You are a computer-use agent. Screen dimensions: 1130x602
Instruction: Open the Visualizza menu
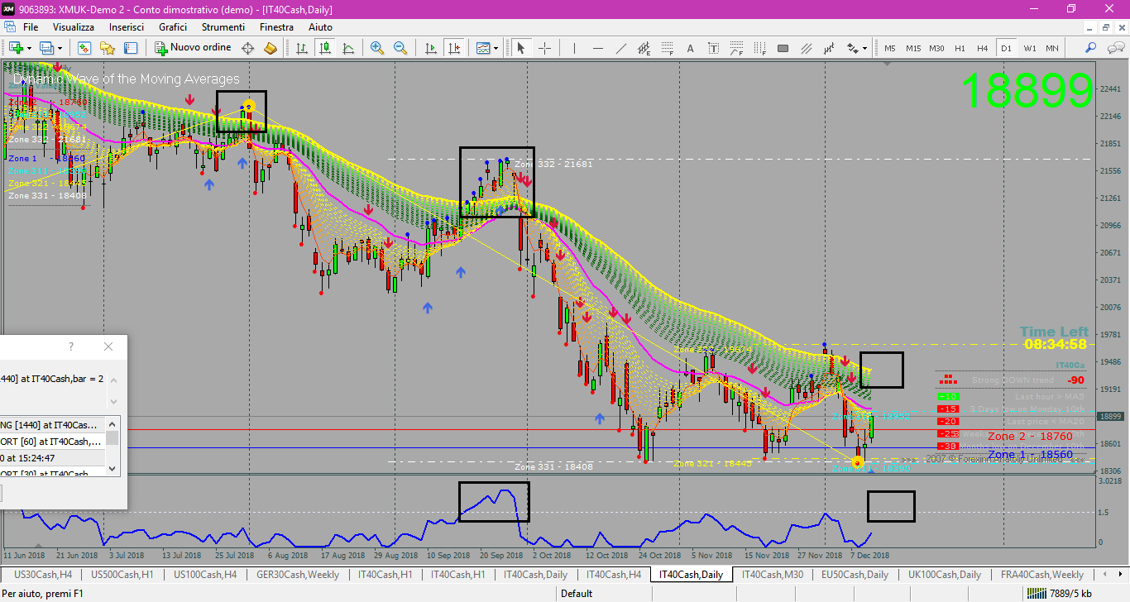74,27
